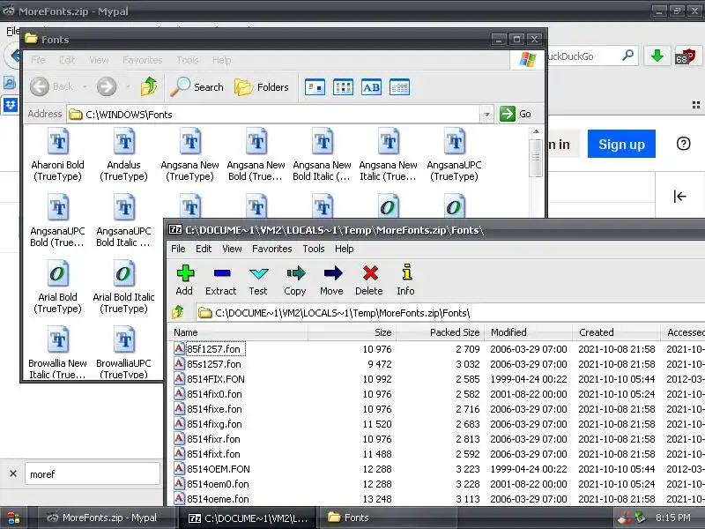The image size is (705, 529).
Task: Sort by the Name column header
Action: click(238, 332)
